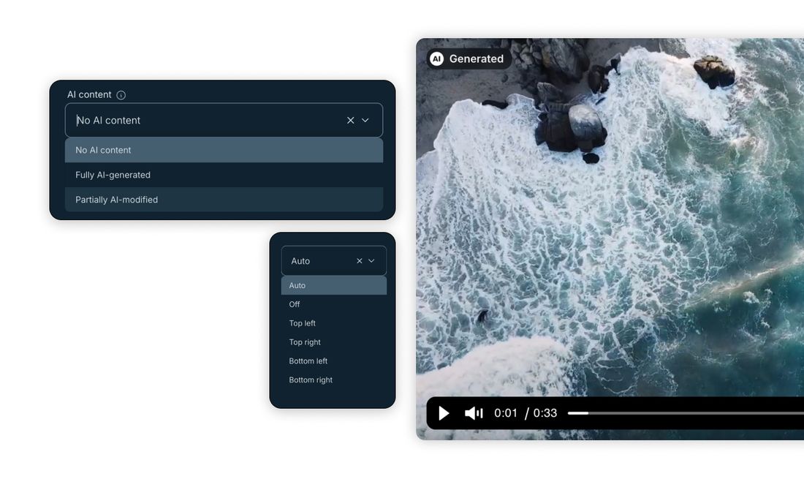Select No AI content option

(224, 150)
